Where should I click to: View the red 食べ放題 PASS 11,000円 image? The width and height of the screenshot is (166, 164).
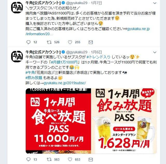point(58,121)
